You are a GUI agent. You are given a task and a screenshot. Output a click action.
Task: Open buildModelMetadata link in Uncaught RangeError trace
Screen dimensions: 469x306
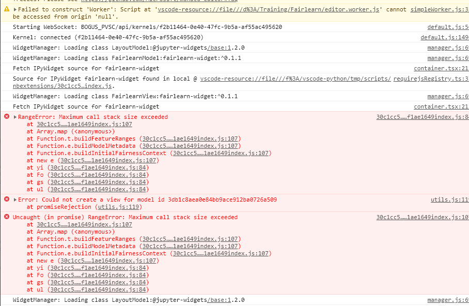coord(190,246)
